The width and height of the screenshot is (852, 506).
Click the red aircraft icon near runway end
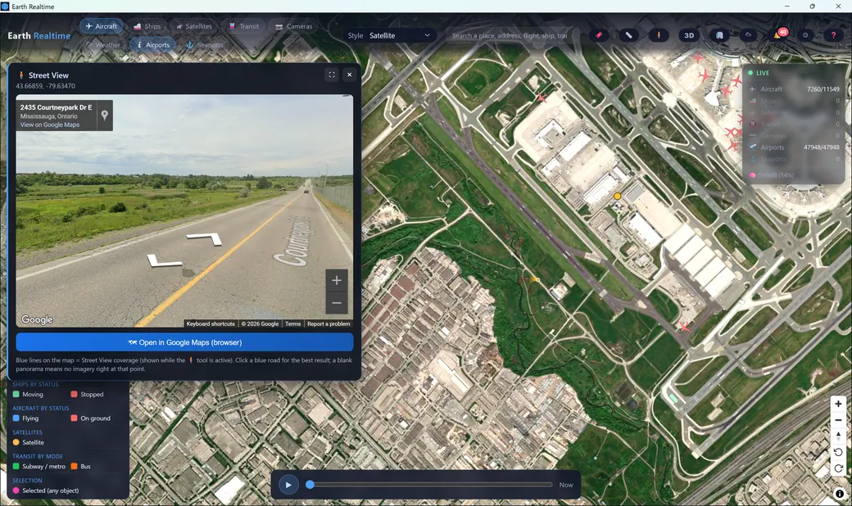[685, 327]
